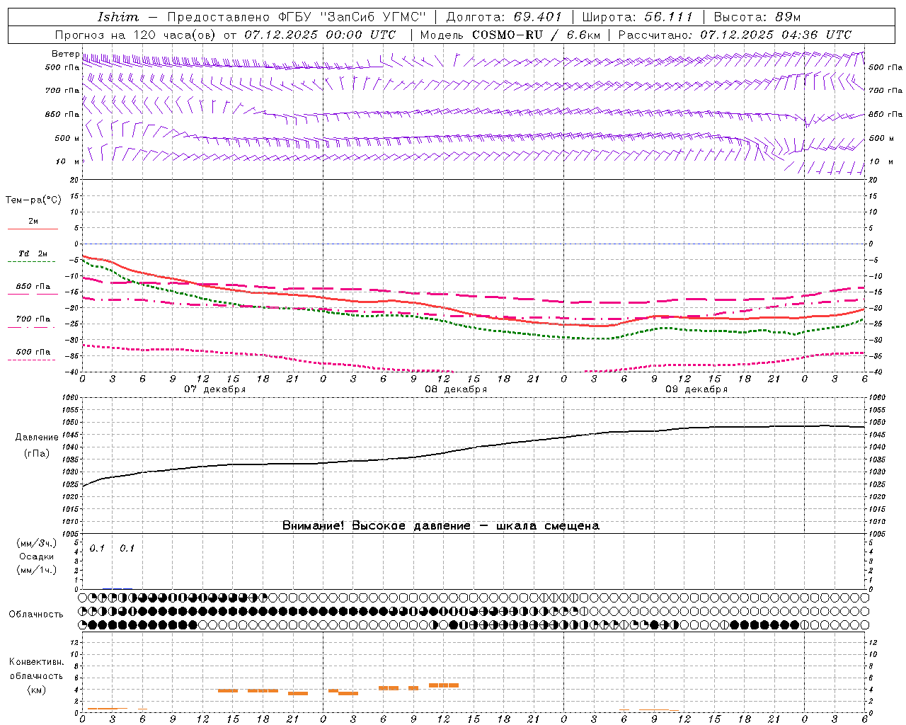This screenshot has width=906, height=725.
Task: Click the Прогноз на 120 часа(ов) forecast text
Action: point(136,35)
